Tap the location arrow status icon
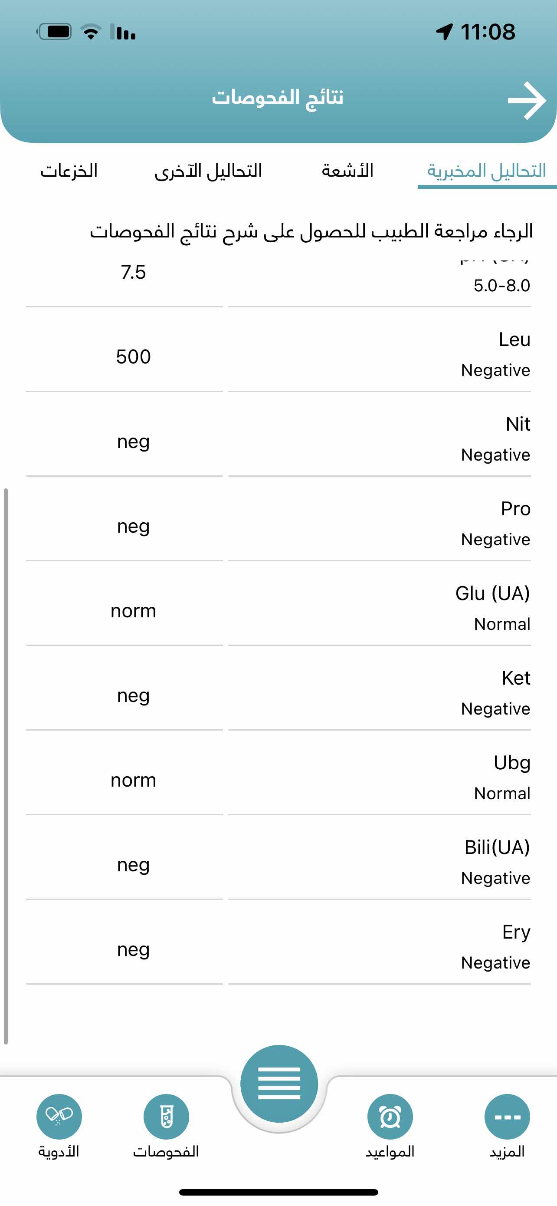Image resolution: width=557 pixels, height=1206 pixels. coord(444,32)
